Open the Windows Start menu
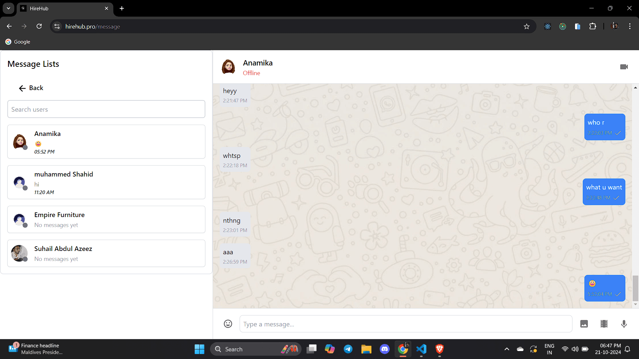 click(x=199, y=349)
